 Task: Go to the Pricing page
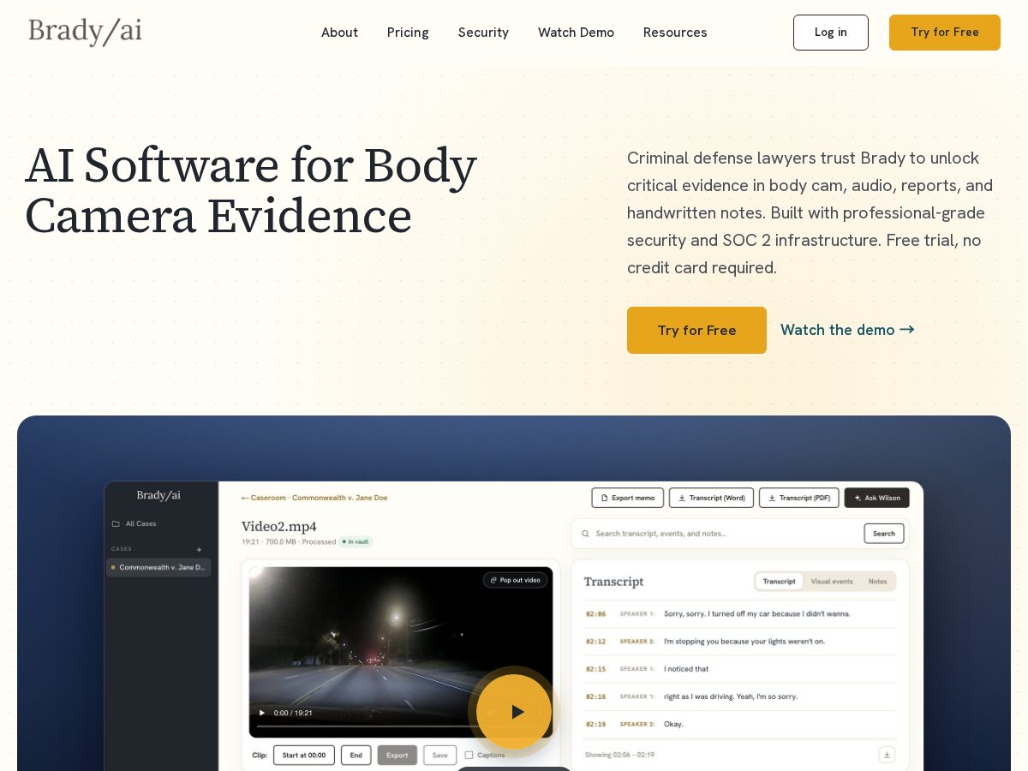coord(408,33)
